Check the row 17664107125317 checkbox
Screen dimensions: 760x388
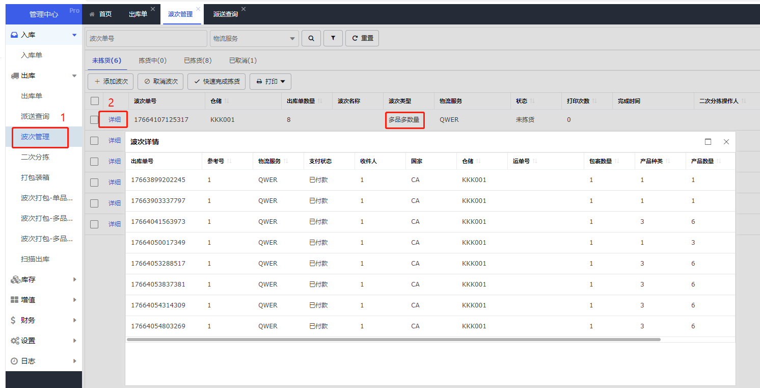(x=94, y=120)
